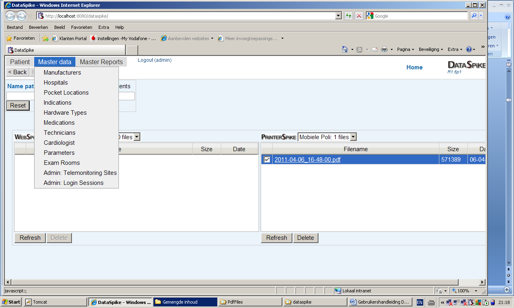Open Admin: Telemonitoring Sites entry
Screen dimensions: 514x308
point(80,173)
